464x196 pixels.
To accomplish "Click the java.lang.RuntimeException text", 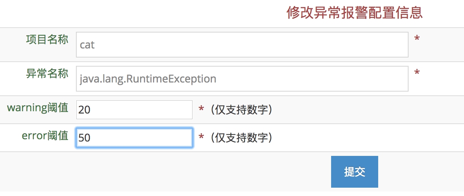I will 148,79.
